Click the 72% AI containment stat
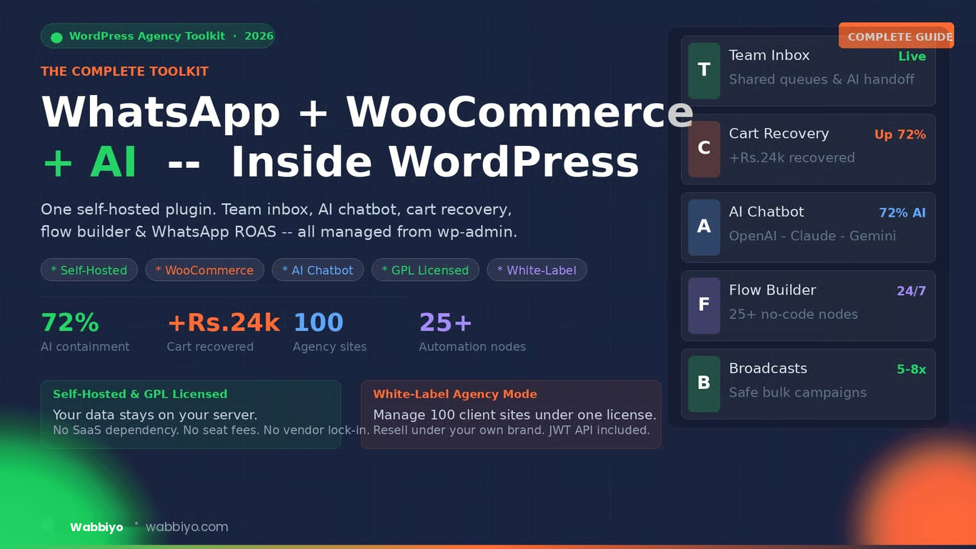Screen dimensions: 976x549 click(85, 332)
